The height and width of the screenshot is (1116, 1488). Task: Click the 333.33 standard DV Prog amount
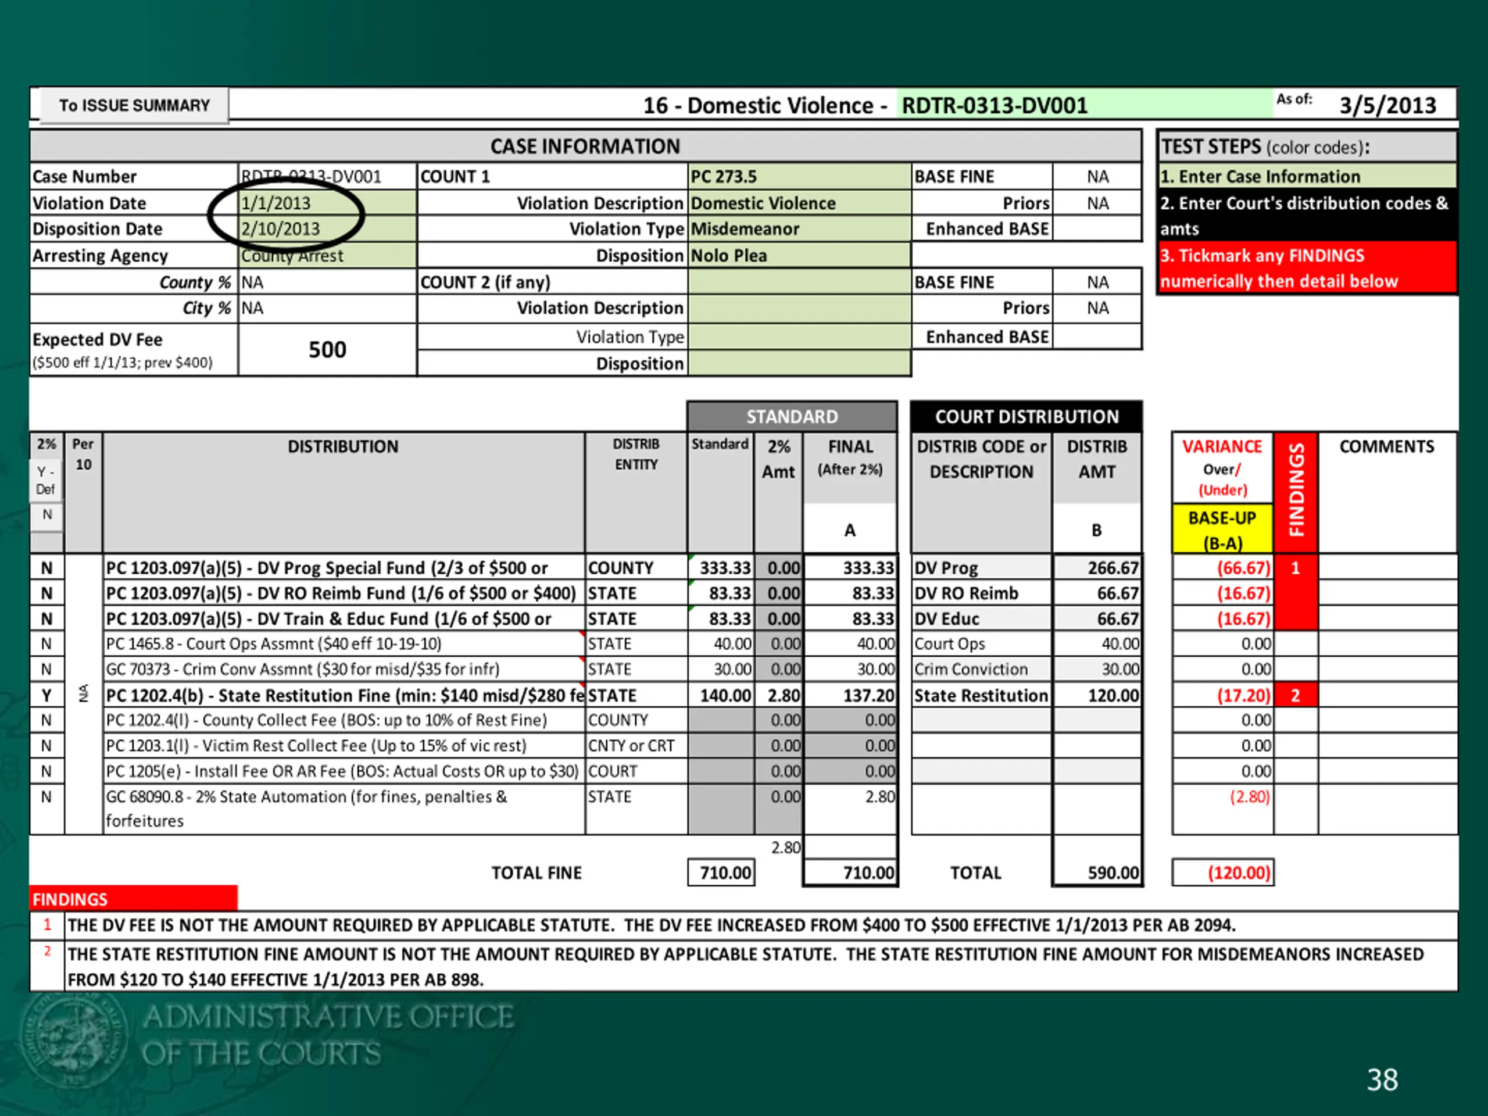click(x=721, y=568)
